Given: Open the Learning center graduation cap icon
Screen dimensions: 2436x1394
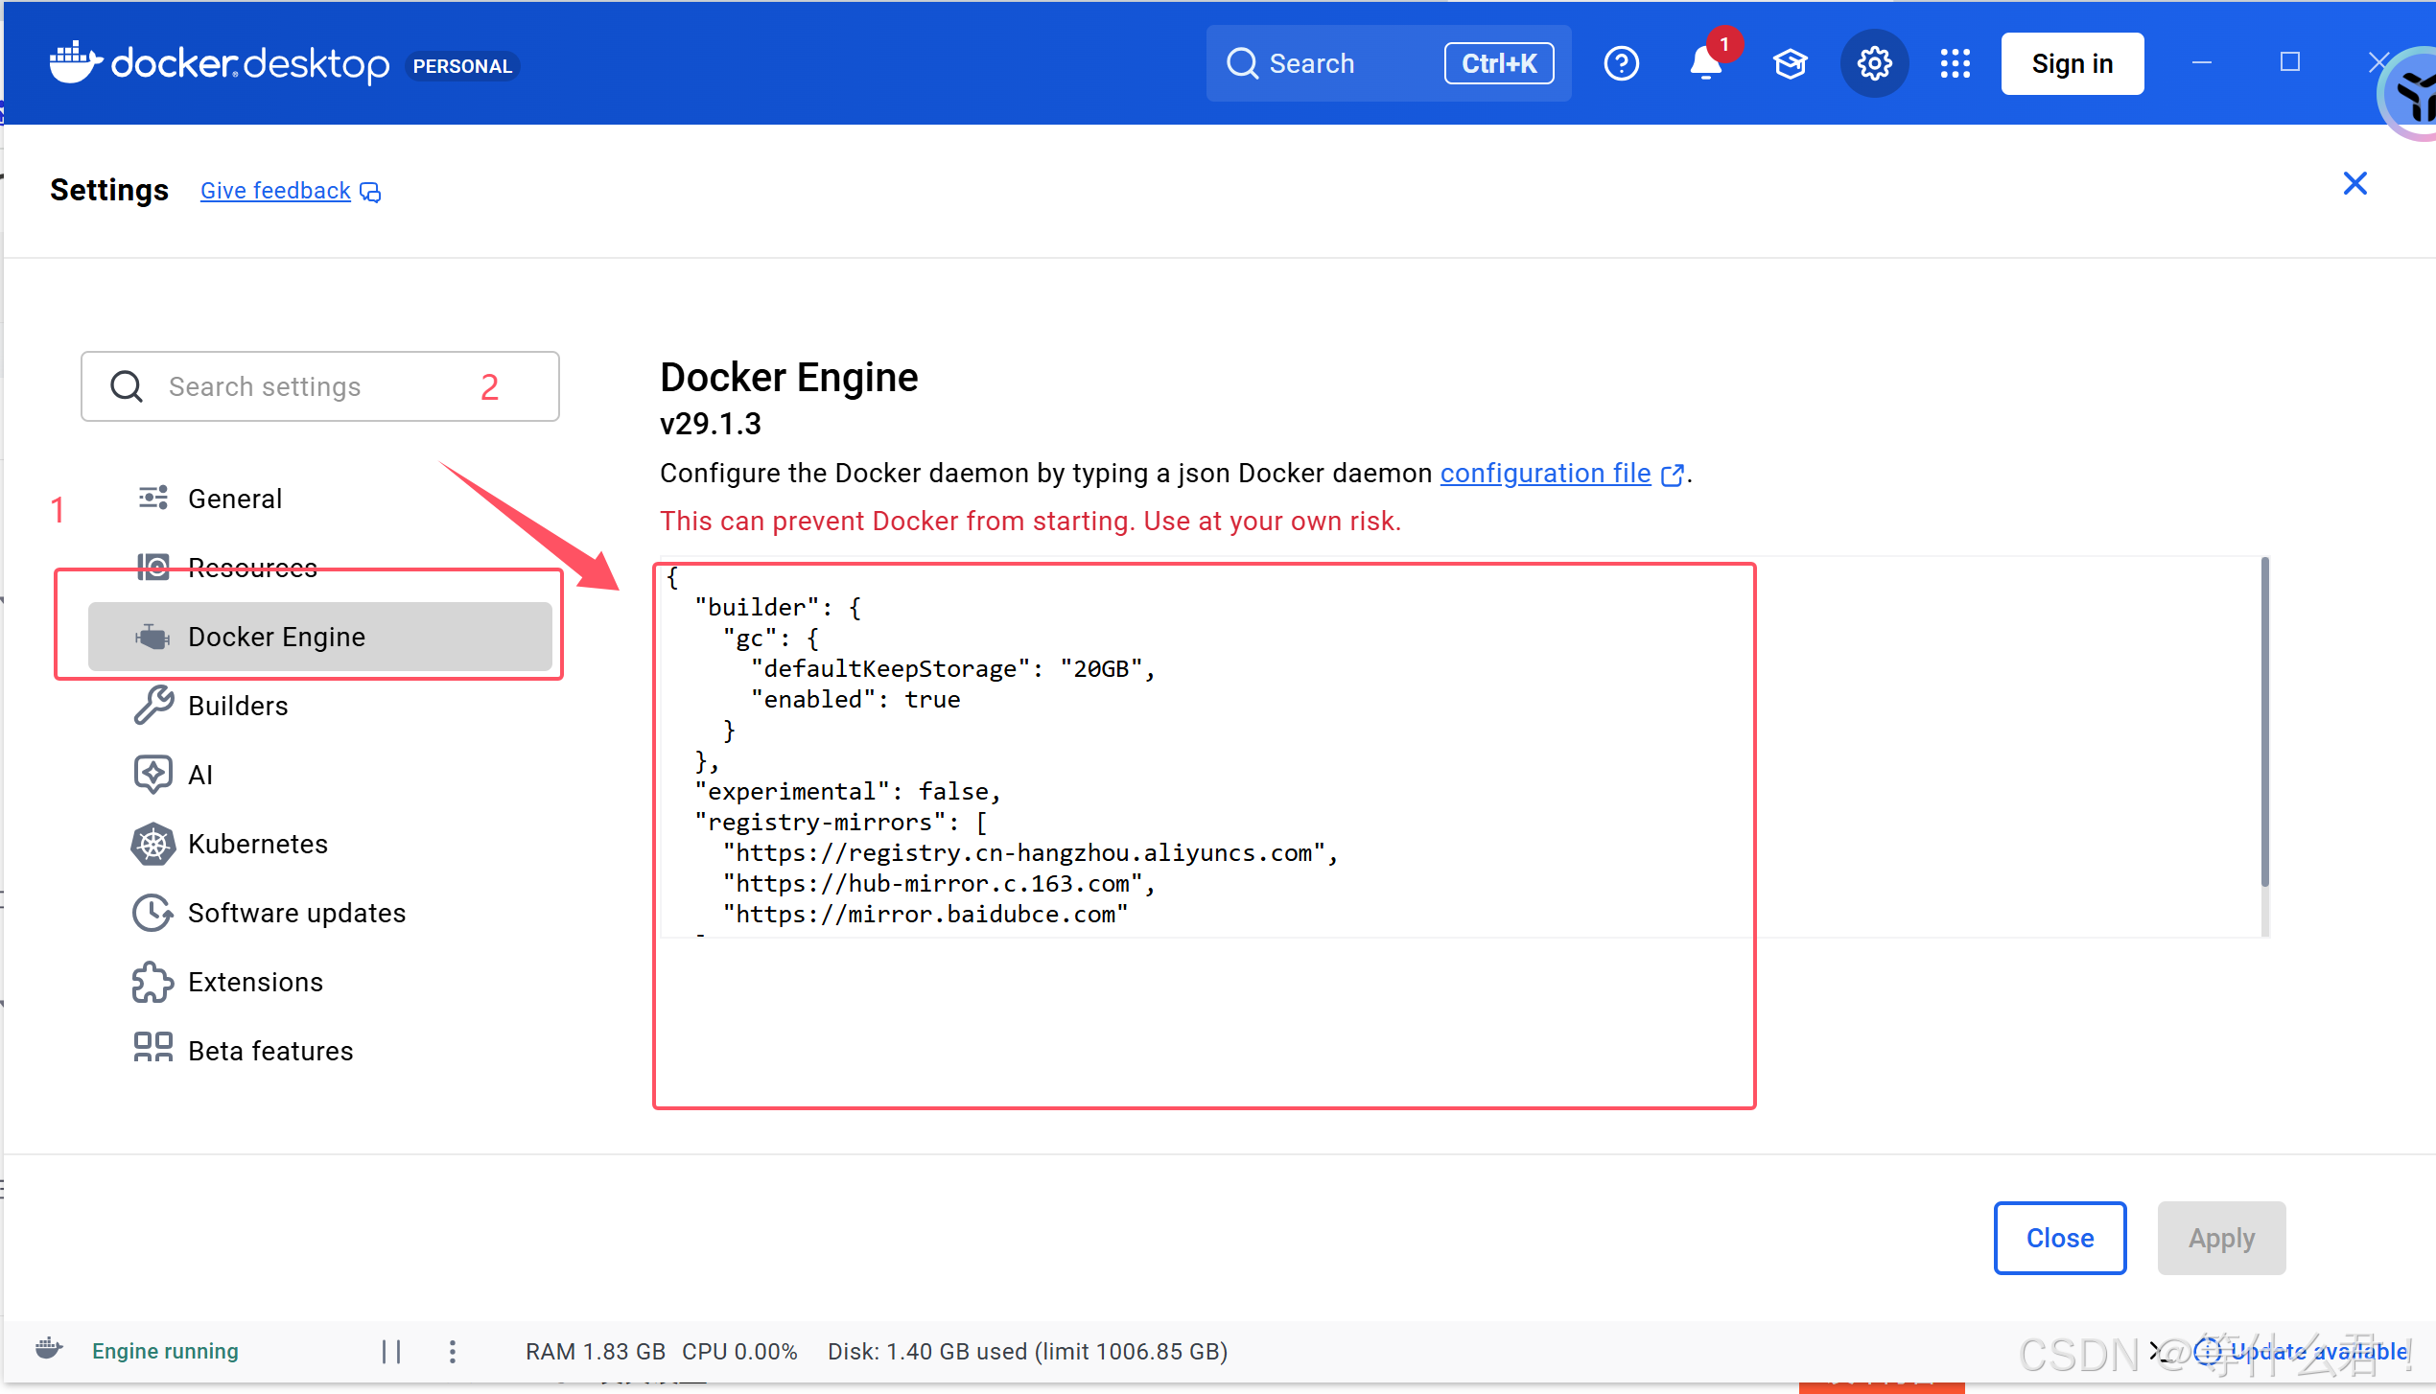Looking at the screenshot, I should (1790, 64).
